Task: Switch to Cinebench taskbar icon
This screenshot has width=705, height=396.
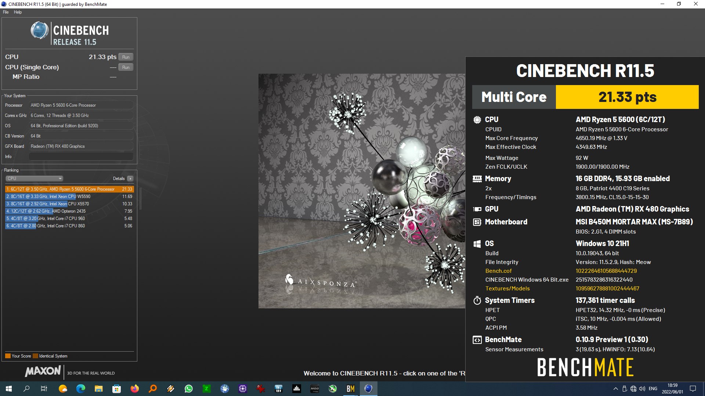Action: click(369, 389)
